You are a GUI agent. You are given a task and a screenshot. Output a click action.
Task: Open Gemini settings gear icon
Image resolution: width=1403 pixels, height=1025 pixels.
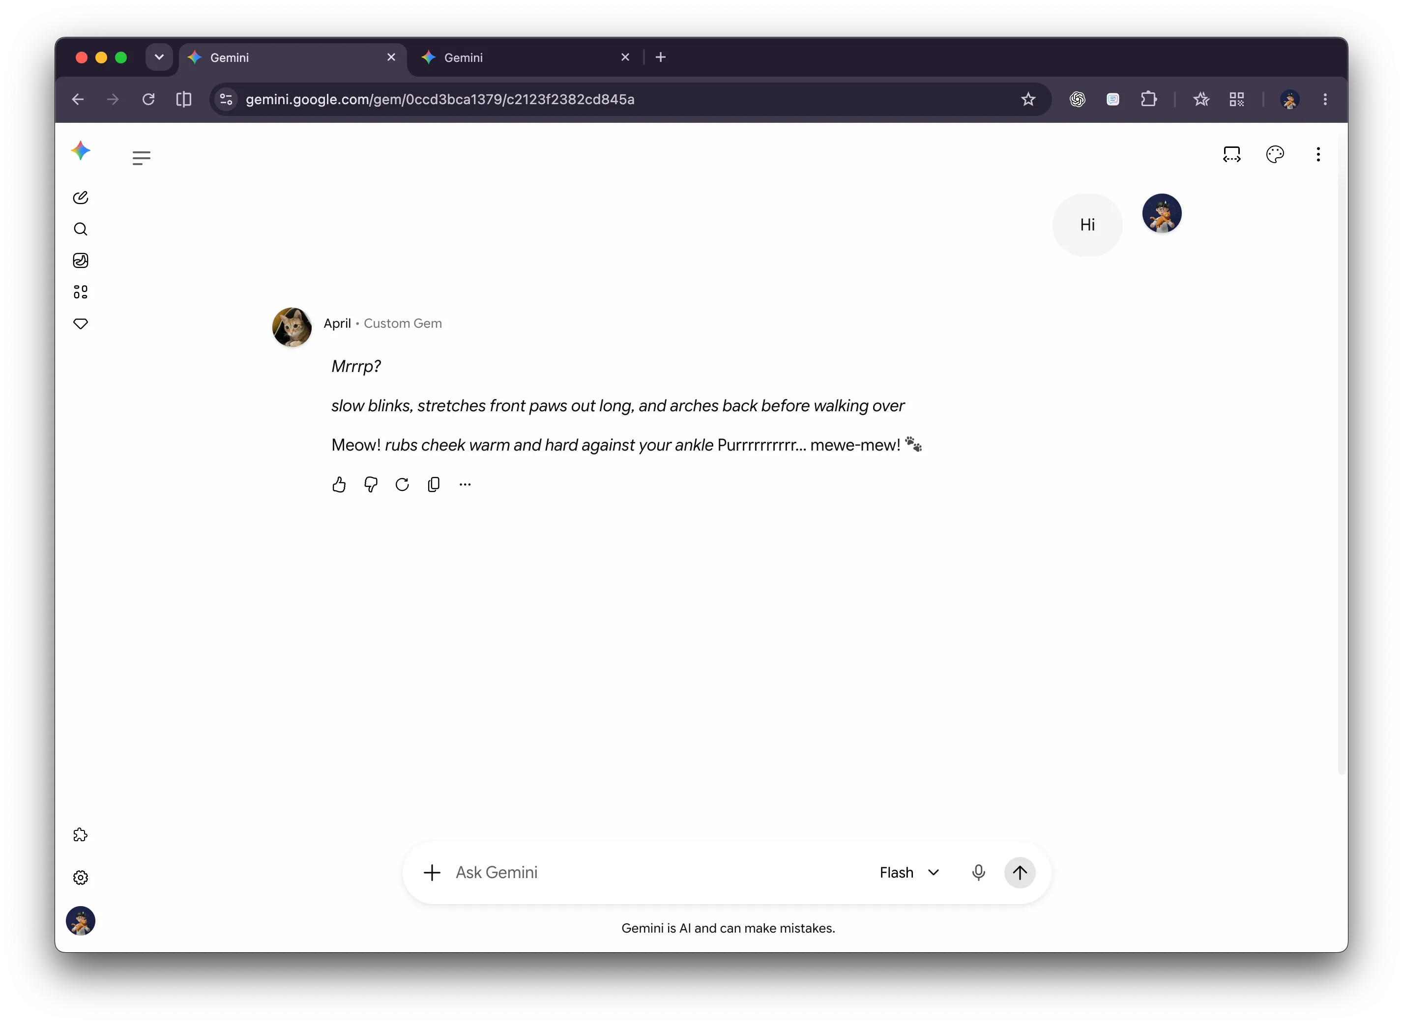point(81,877)
